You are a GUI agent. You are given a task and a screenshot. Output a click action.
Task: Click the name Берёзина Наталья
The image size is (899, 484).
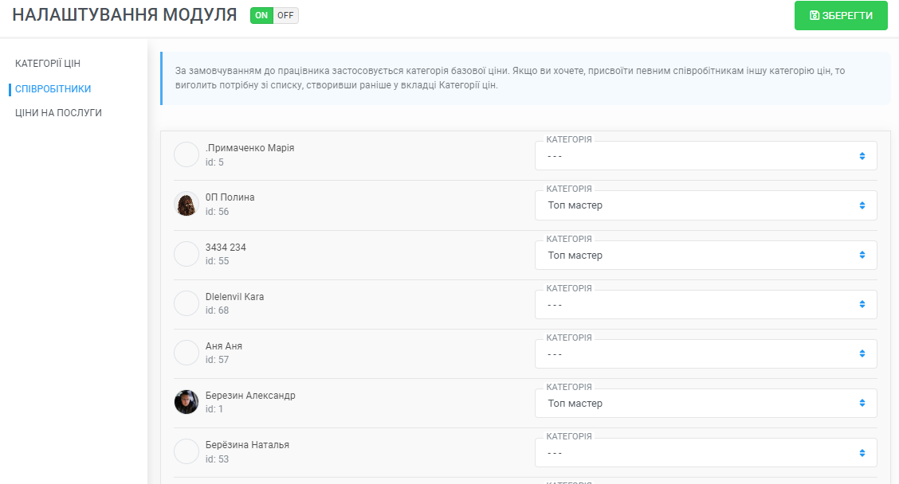(247, 444)
